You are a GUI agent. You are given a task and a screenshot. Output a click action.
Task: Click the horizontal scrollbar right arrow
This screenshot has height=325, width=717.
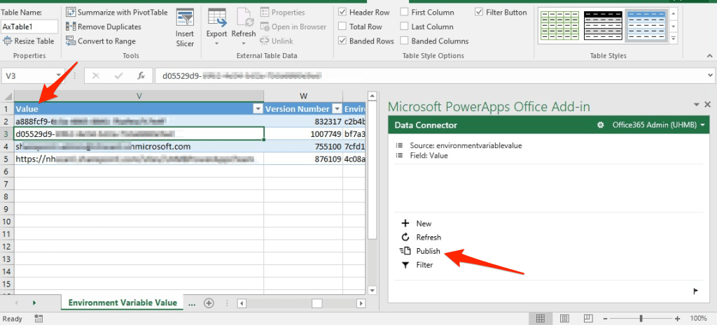(x=361, y=303)
